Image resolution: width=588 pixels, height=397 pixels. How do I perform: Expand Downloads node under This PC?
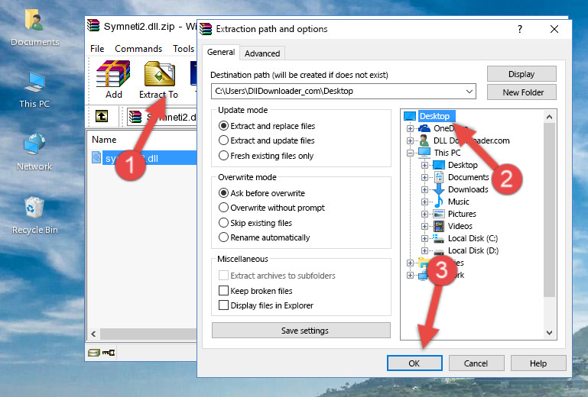[424, 189]
